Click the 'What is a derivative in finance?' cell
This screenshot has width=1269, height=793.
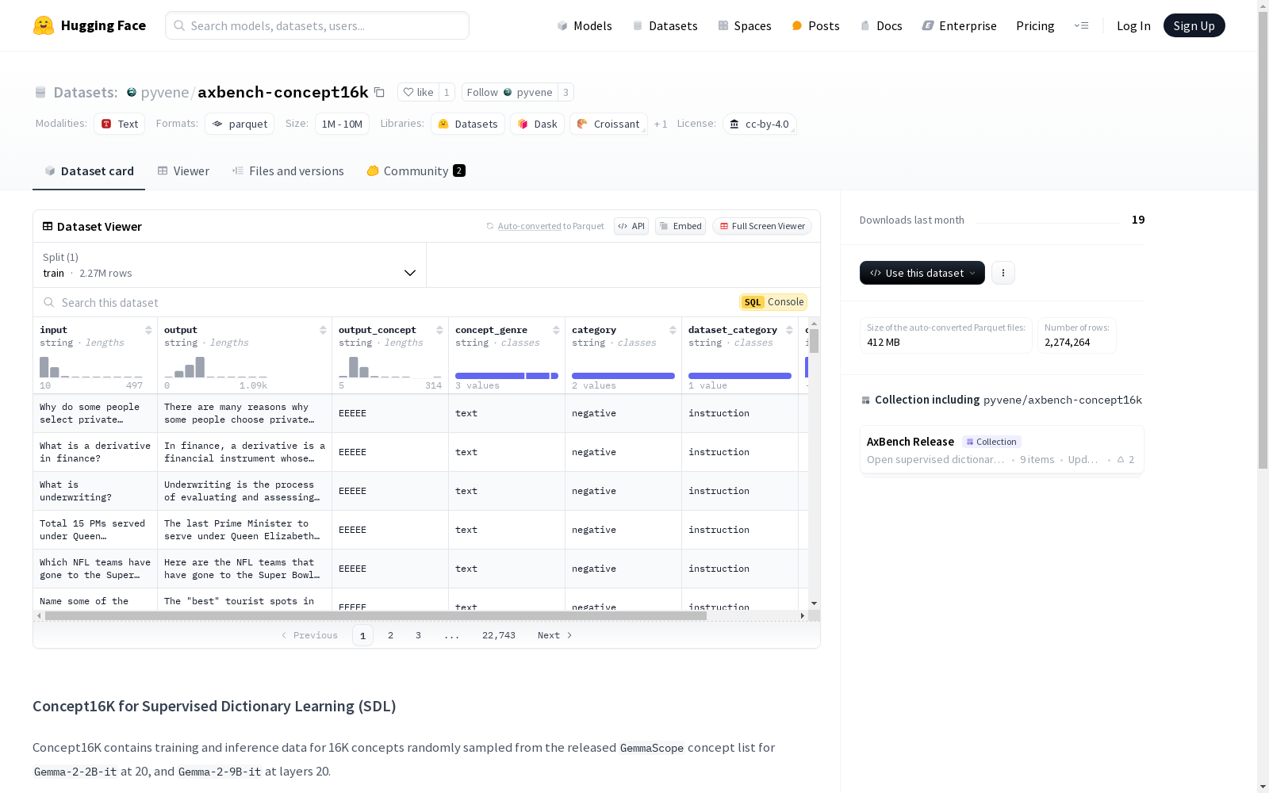pyautogui.click(x=95, y=452)
